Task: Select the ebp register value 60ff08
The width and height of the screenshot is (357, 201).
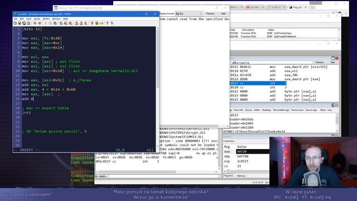Action: click(x=243, y=156)
